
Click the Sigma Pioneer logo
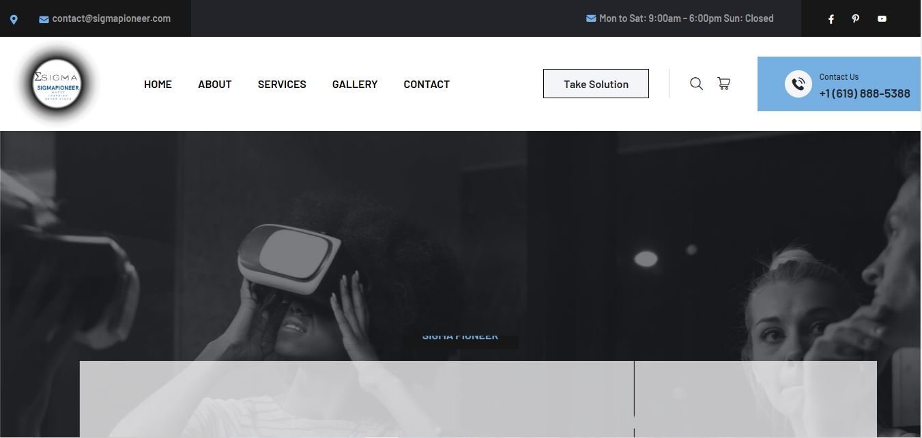pos(57,84)
